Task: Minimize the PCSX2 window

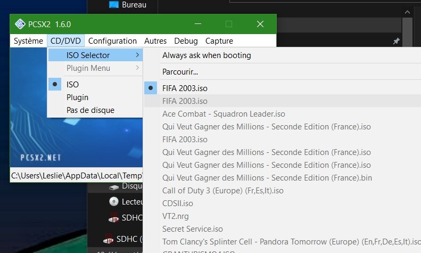Action: coord(198,25)
